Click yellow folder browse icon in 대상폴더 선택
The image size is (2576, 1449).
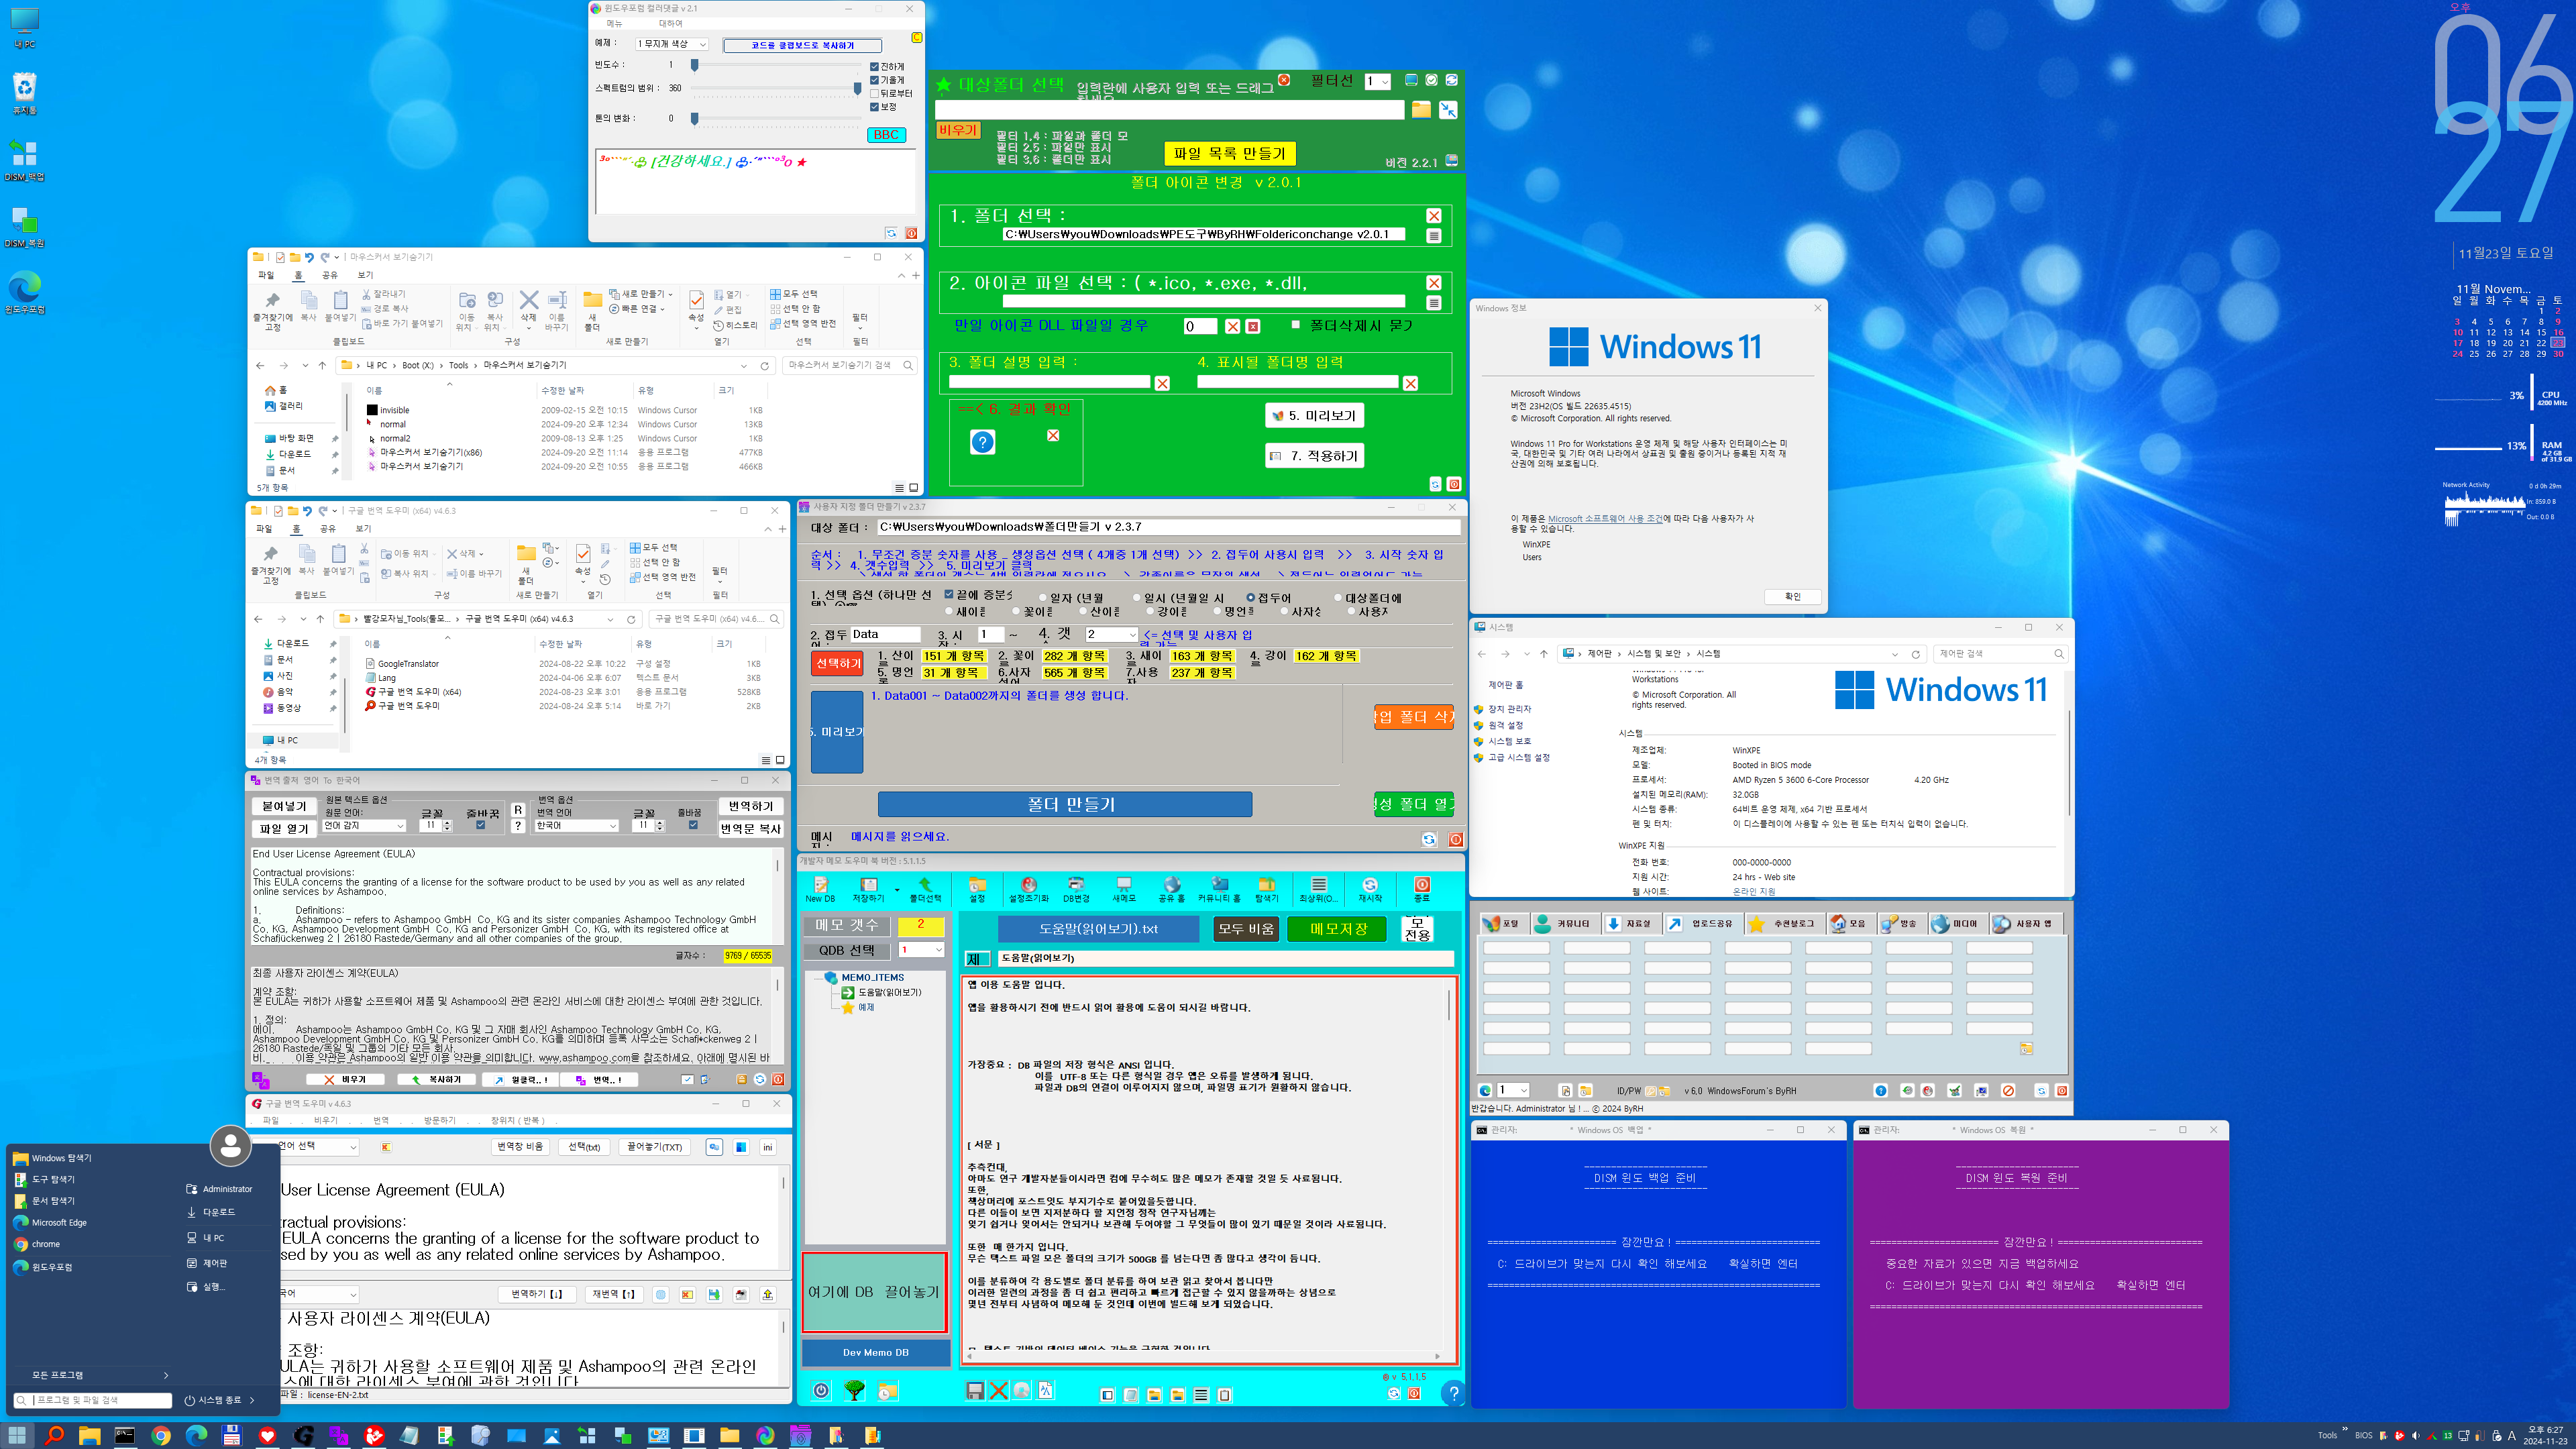tap(1421, 110)
